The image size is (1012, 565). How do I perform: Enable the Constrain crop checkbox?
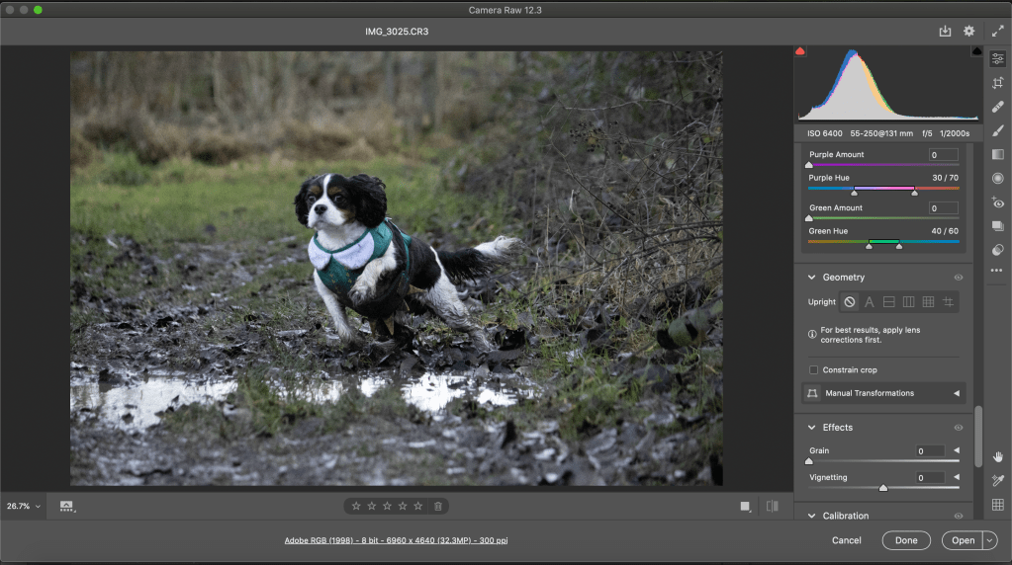tap(813, 370)
